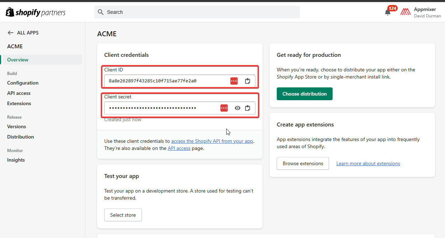Copy the Client secret to clipboard
This screenshot has width=445, height=238.
click(248, 108)
